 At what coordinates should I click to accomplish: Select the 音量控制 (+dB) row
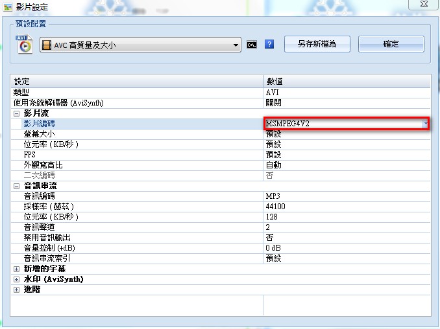pos(220,248)
